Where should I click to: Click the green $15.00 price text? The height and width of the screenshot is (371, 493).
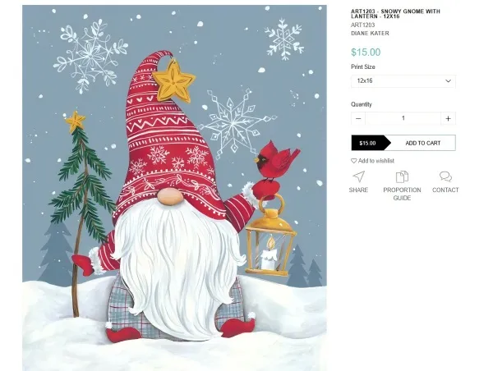tap(366, 53)
